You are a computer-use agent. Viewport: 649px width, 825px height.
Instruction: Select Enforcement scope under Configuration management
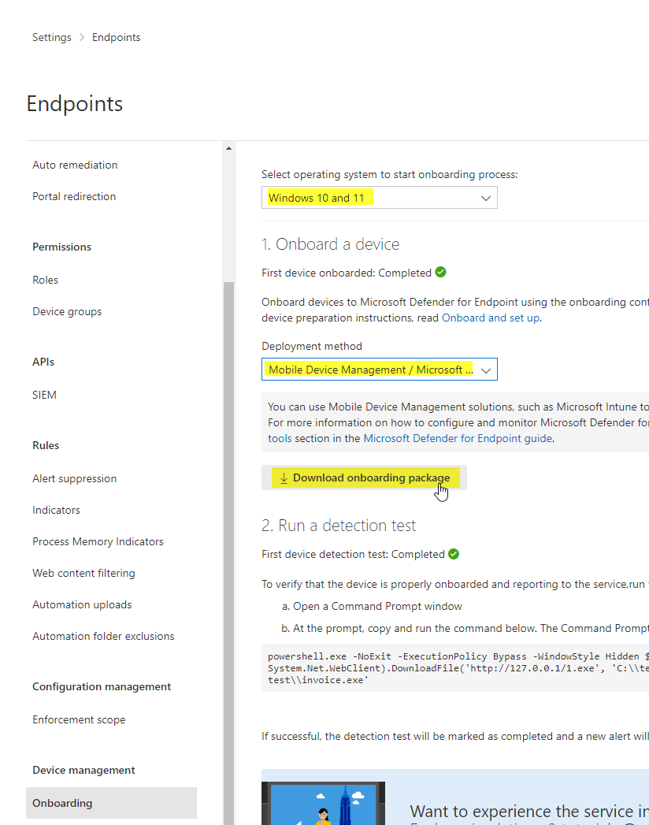coord(79,719)
